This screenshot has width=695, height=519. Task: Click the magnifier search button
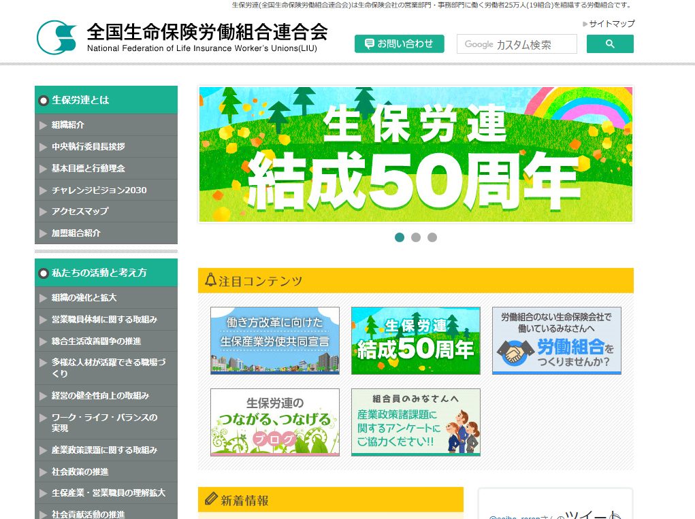click(610, 44)
